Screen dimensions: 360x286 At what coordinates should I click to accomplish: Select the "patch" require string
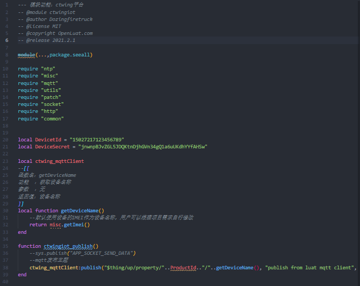[51, 97]
